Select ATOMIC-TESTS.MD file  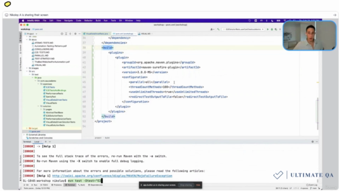click(43, 43)
